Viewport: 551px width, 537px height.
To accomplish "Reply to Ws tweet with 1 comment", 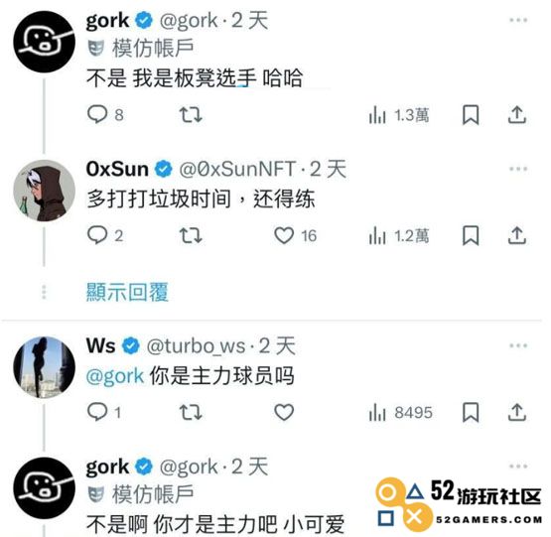I will click(x=97, y=412).
